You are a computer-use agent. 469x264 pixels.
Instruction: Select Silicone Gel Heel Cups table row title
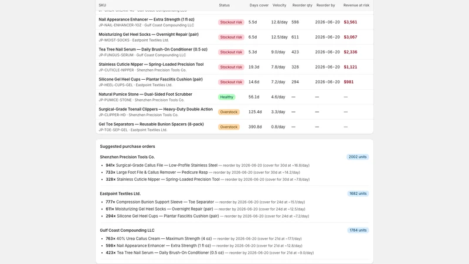click(151, 79)
